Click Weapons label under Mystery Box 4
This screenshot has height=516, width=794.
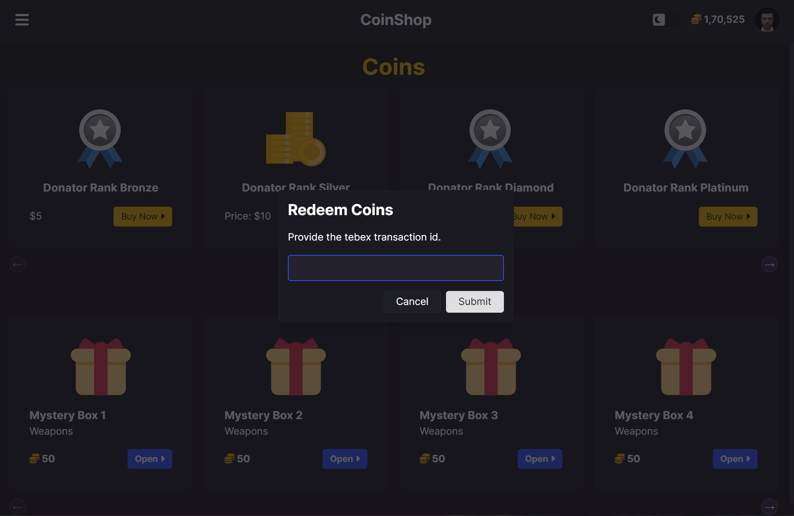636,431
